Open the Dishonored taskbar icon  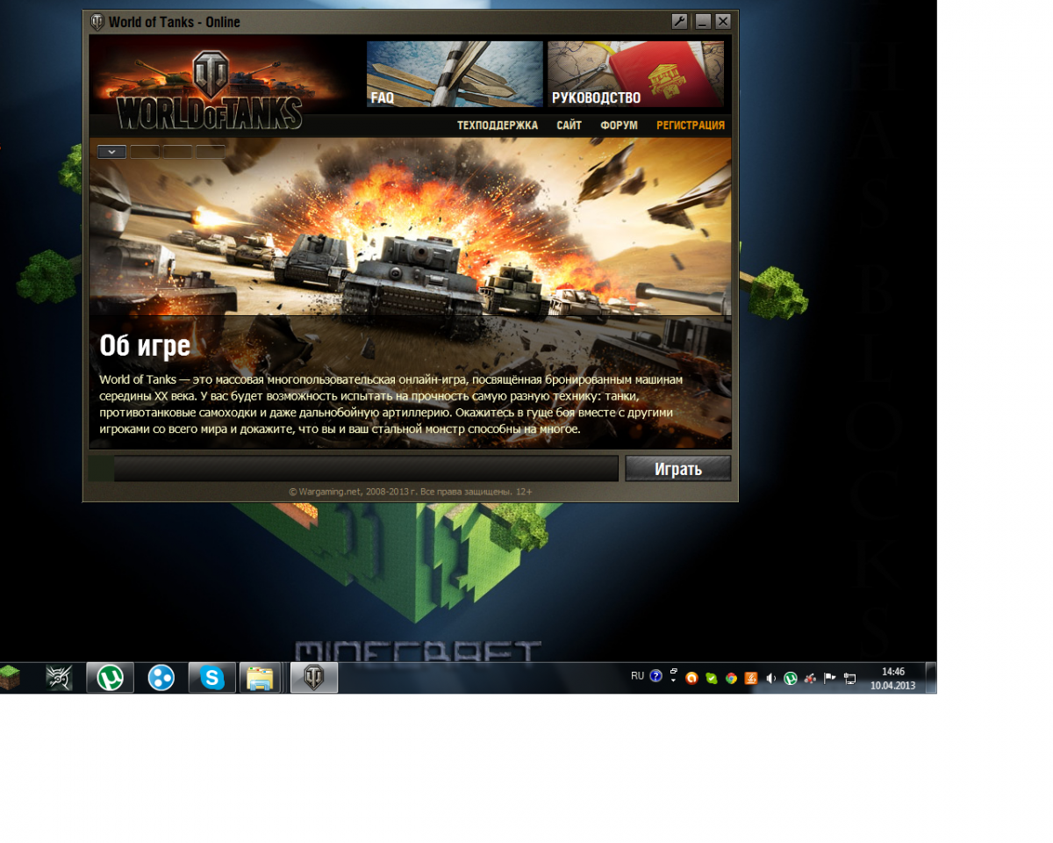[60, 678]
